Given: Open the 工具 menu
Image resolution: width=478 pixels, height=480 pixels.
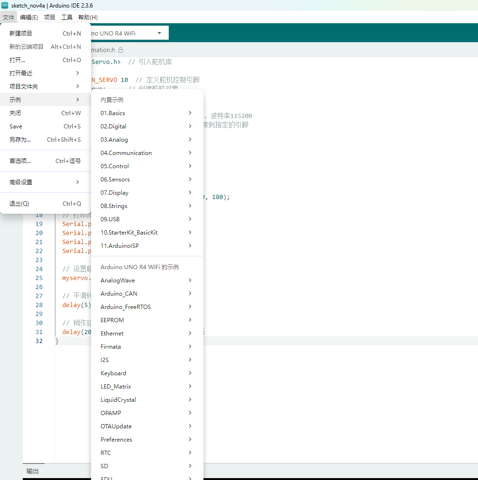Looking at the screenshot, I should pos(66,18).
